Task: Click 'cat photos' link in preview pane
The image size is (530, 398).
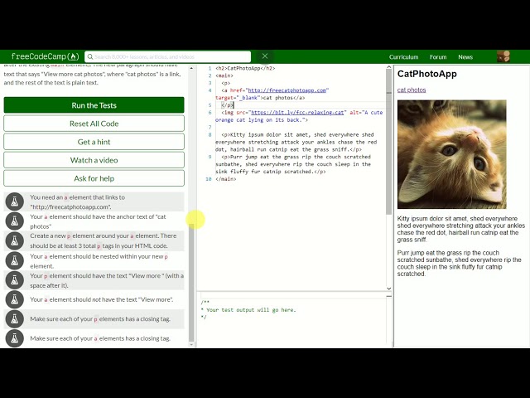Action: tap(412, 90)
